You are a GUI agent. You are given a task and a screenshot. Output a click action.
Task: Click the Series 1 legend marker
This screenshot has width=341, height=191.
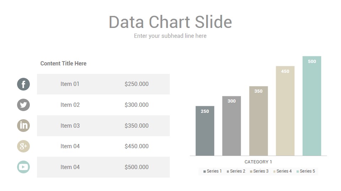(205, 172)
